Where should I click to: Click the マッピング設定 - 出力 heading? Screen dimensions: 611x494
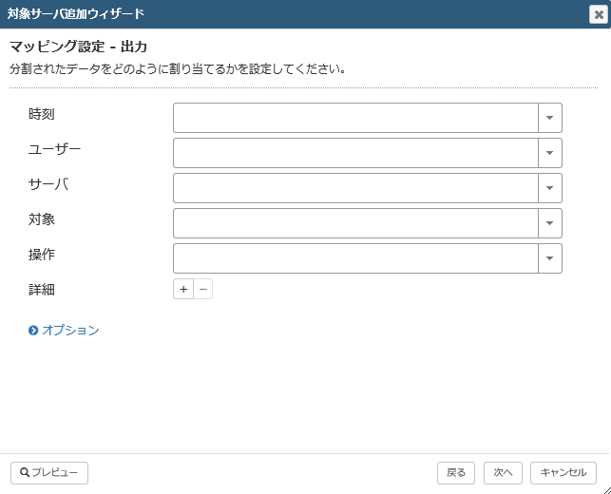coord(78,47)
